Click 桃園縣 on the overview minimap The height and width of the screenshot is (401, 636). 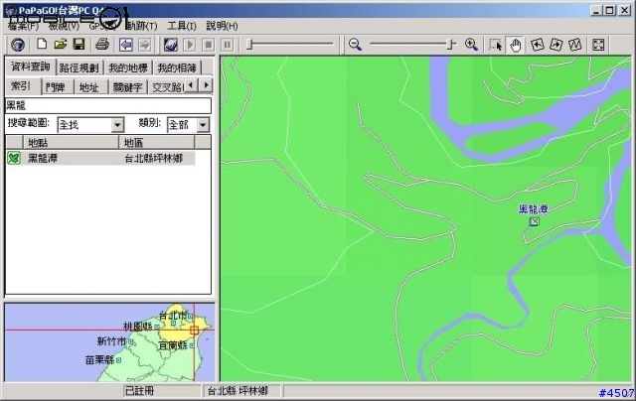click(x=138, y=326)
